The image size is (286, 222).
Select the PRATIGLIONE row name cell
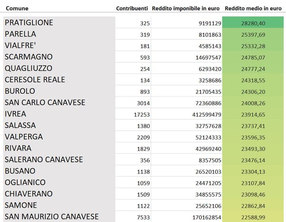coord(29,23)
